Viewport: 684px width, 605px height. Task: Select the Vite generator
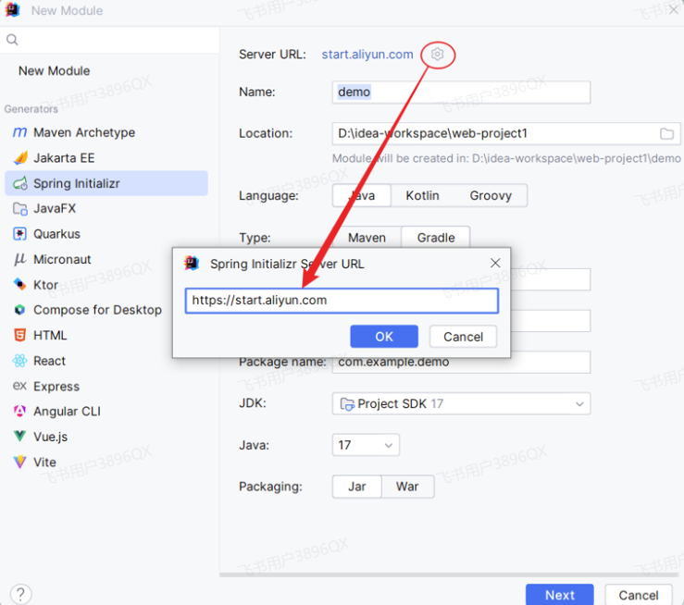(106, 462)
